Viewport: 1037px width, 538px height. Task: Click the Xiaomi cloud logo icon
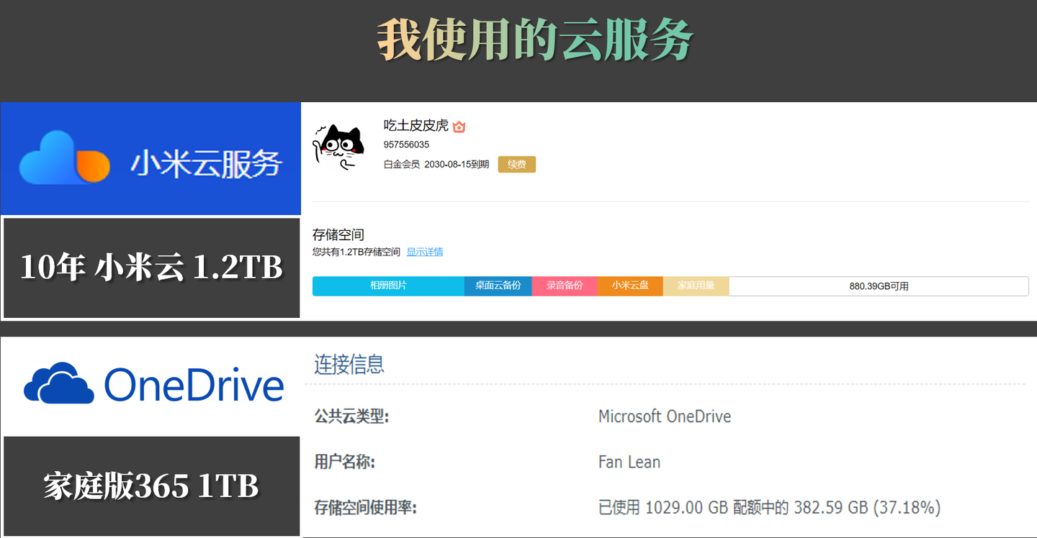(64, 158)
